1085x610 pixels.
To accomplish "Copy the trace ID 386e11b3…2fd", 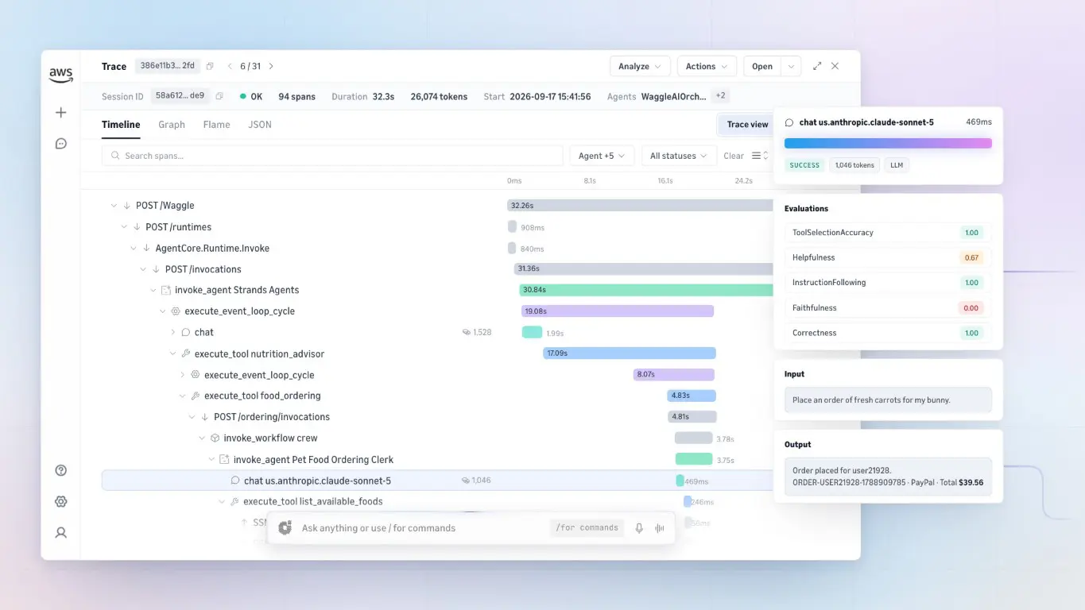I will (x=210, y=67).
